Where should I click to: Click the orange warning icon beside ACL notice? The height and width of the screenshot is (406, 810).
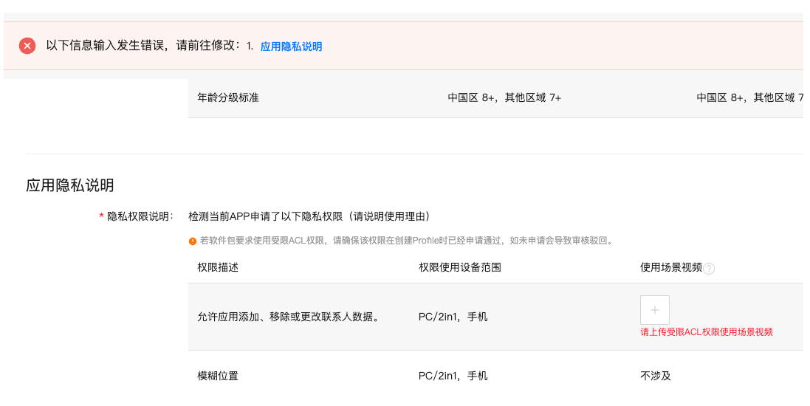(x=193, y=241)
